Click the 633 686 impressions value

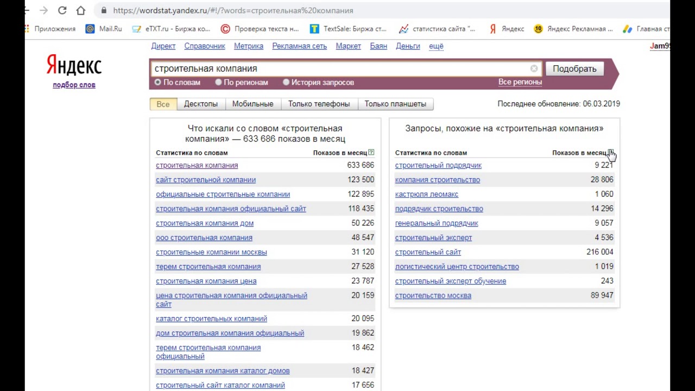click(361, 165)
